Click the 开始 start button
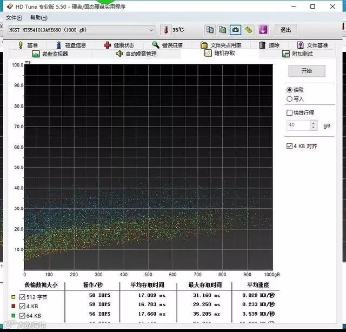 click(x=307, y=71)
